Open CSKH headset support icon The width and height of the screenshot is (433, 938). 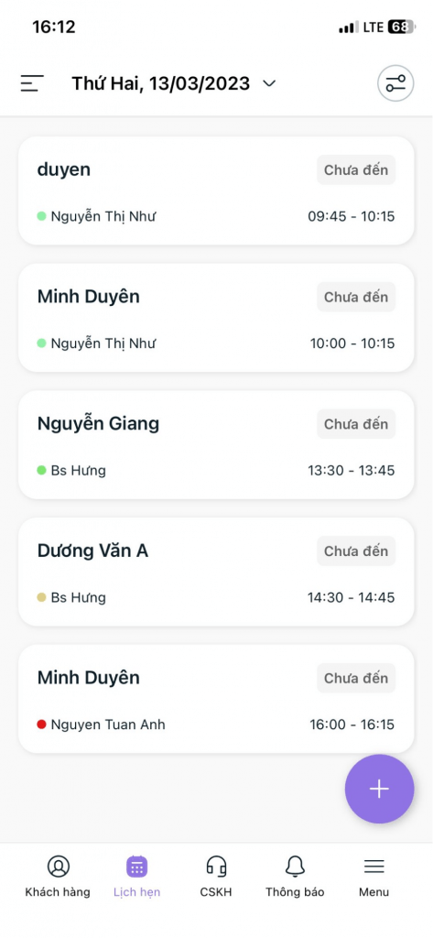216,867
